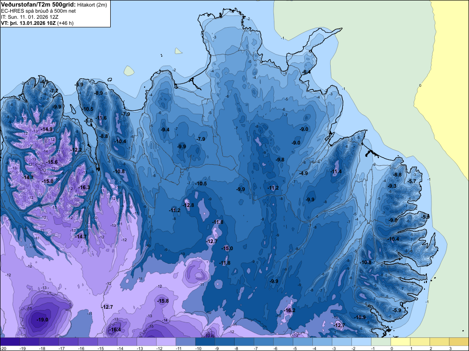Click the '-16.2' temperature label

289,310
